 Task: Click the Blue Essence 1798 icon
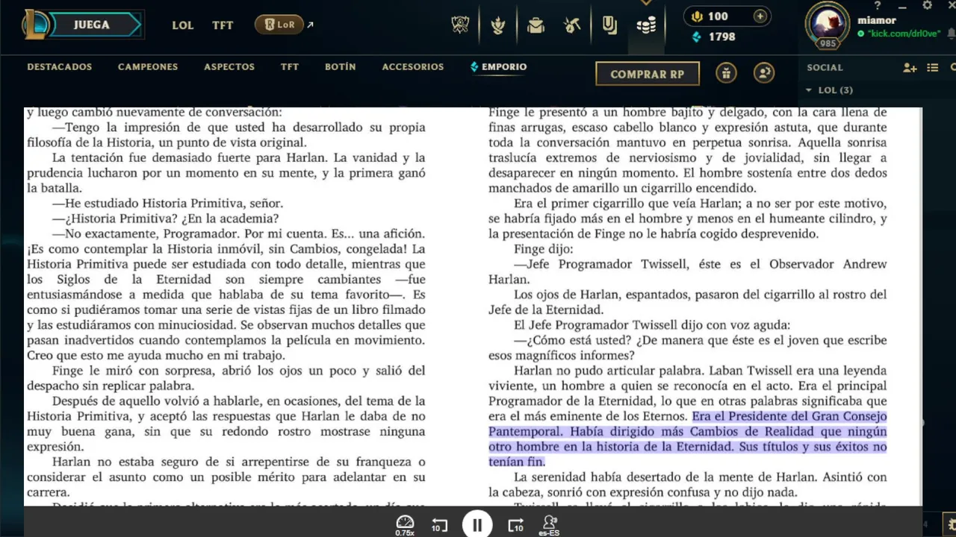pyautogui.click(x=697, y=37)
